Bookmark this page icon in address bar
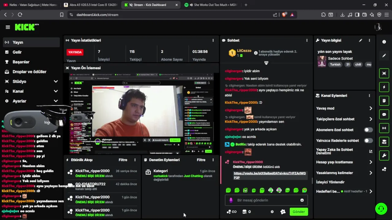 pos(62,15)
